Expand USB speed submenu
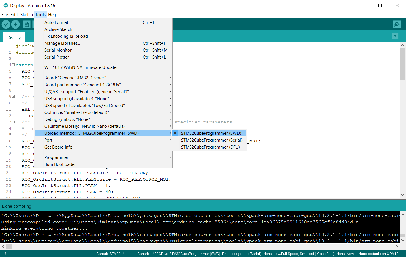 104,106
